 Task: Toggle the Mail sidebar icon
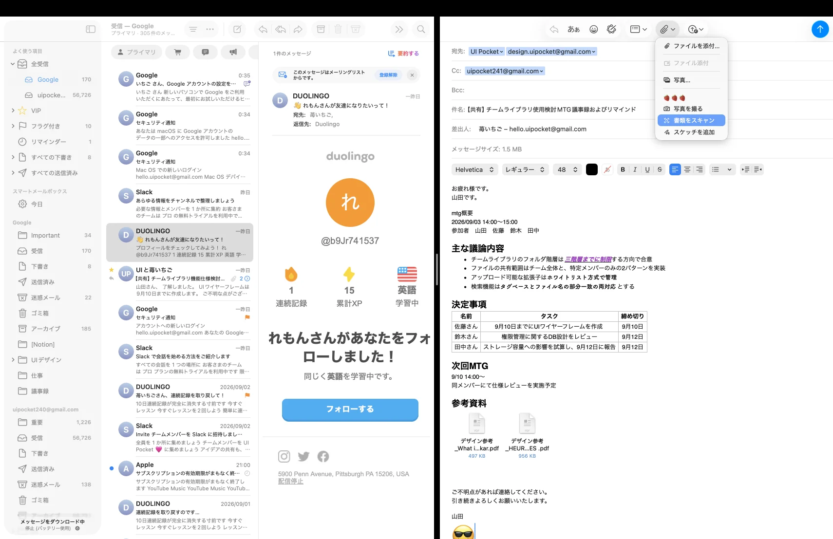pos(91,29)
